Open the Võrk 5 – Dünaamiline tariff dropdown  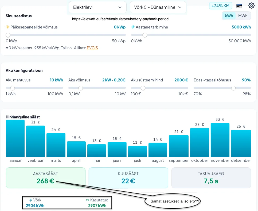tap(158, 7)
